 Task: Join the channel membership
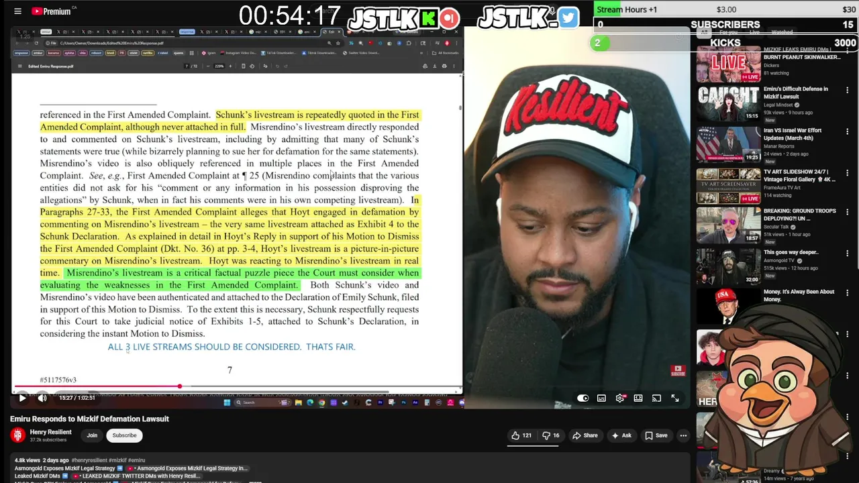tap(92, 435)
